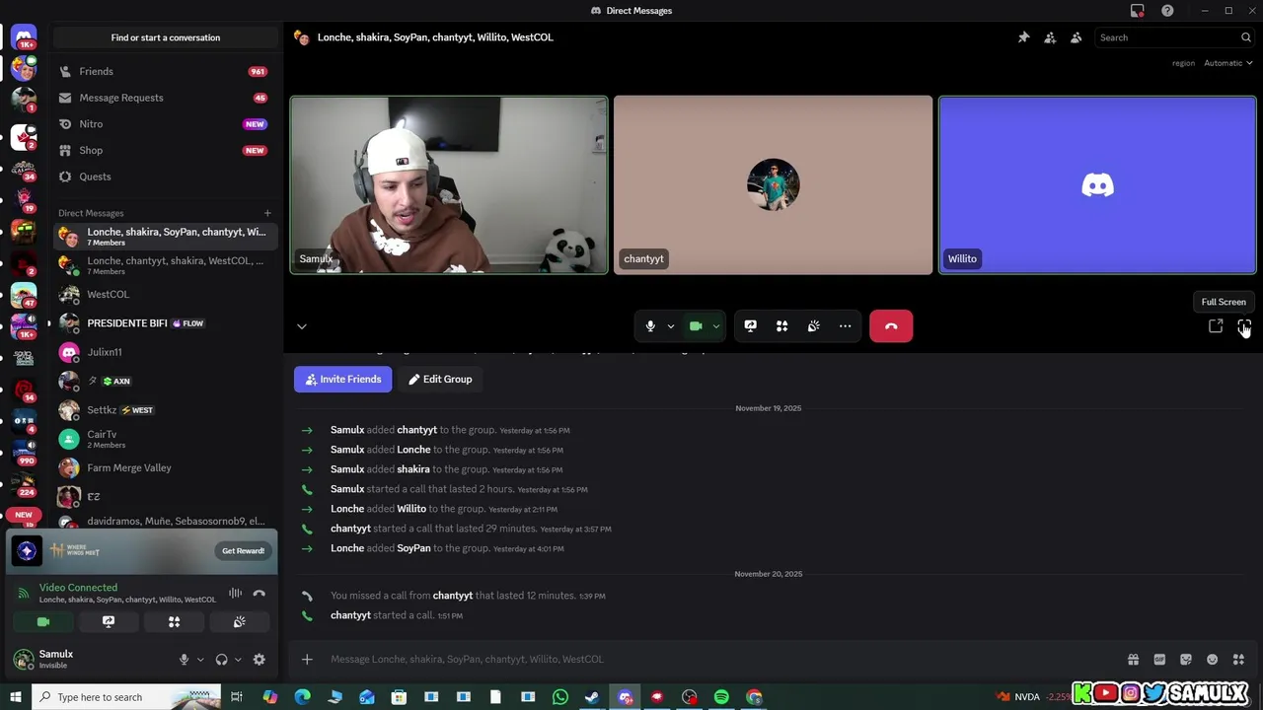Screen dimensions: 1263x710
Task: Open the Nitro page
Action: (x=165, y=124)
